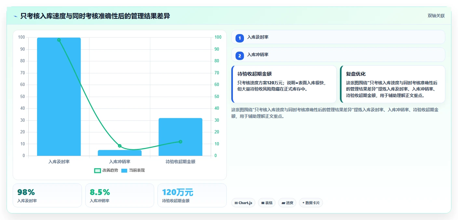Click the 进度 tag

click(287, 203)
